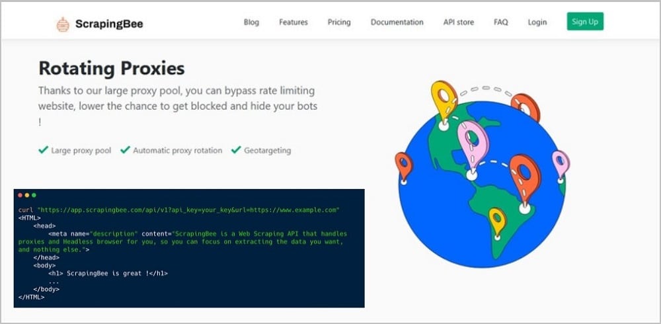This screenshot has height=324, width=661.
Task: Click the red dot in the terminal window
Action: pyautogui.click(x=20, y=195)
